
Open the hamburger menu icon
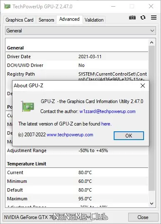pos(154,17)
